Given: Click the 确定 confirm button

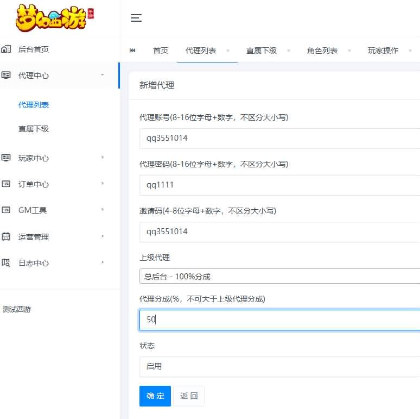Looking at the screenshot, I should click(155, 396).
